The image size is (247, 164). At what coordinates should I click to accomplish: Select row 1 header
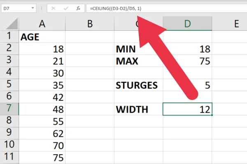pos(9,36)
